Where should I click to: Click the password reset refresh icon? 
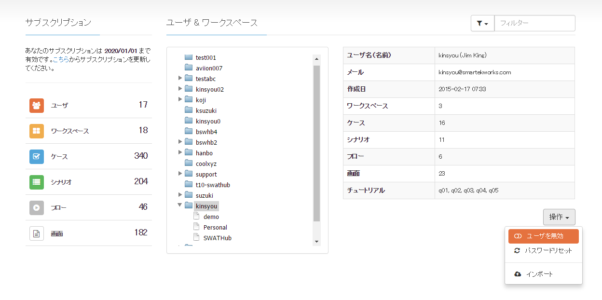517,251
